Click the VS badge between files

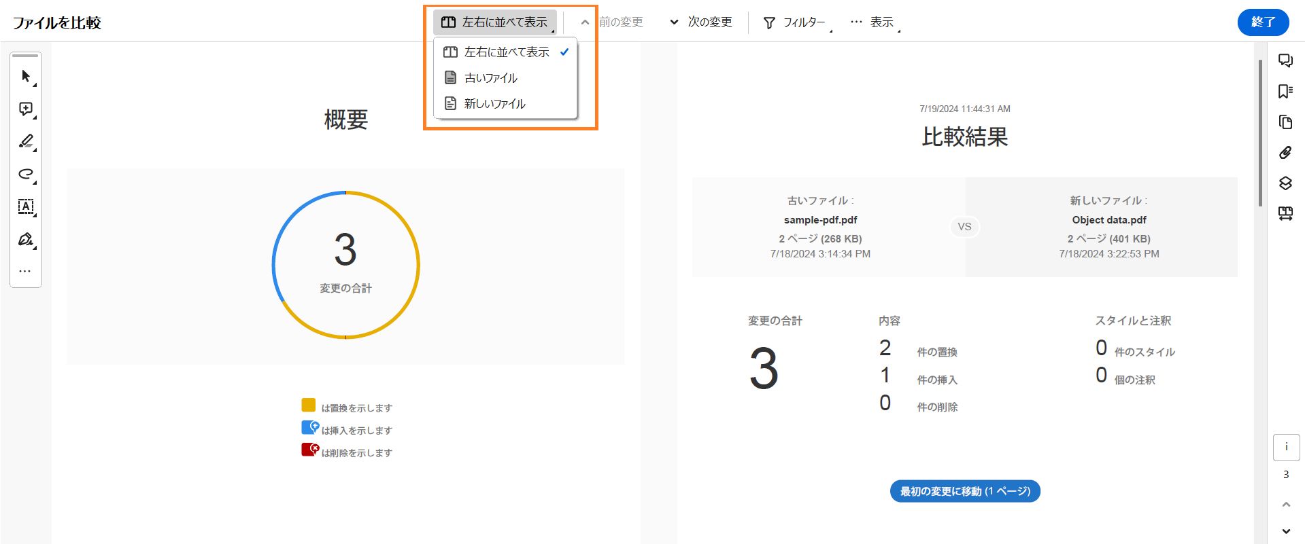click(x=964, y=226)
